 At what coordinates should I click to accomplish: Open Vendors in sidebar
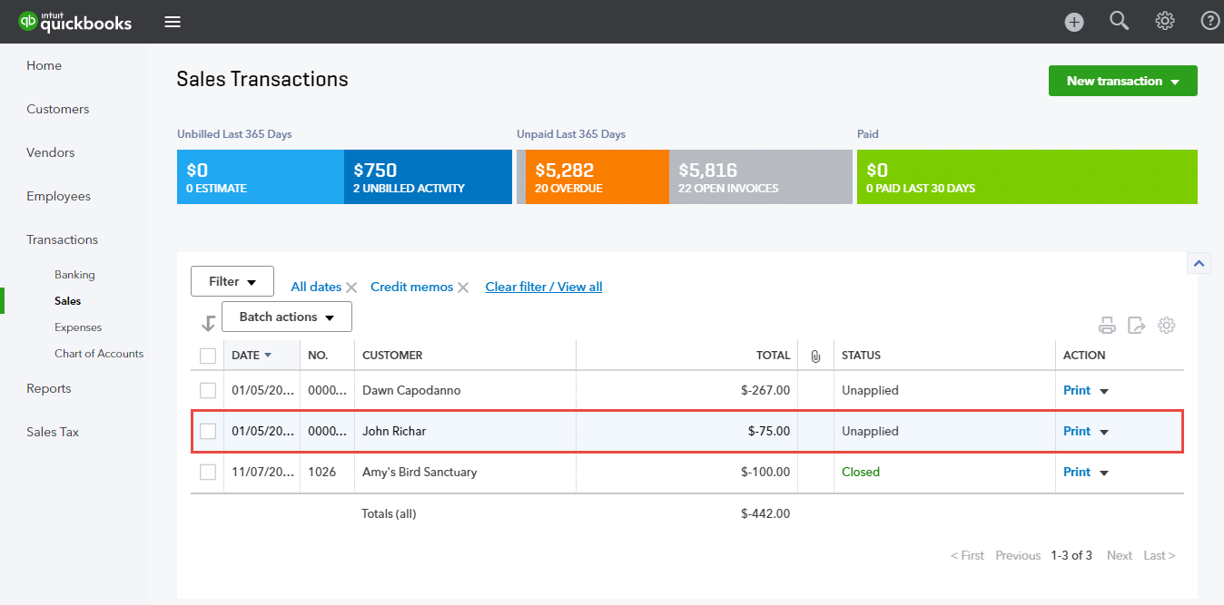(51, 152)
